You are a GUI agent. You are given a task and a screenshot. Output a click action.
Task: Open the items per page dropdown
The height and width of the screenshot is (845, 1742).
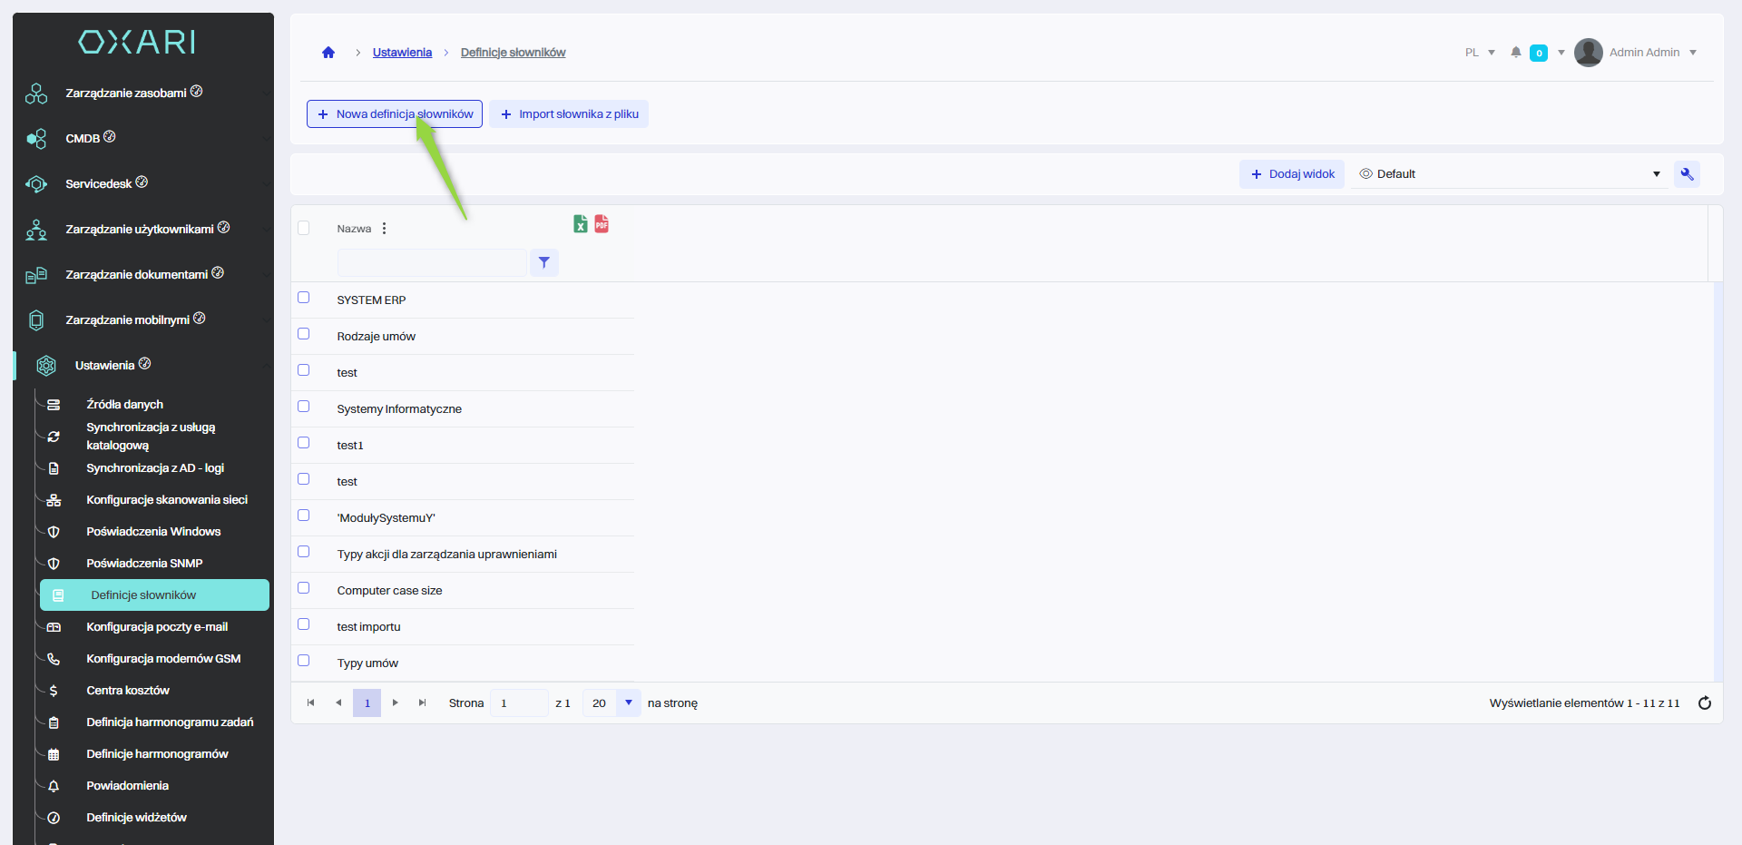click(628, 703)
